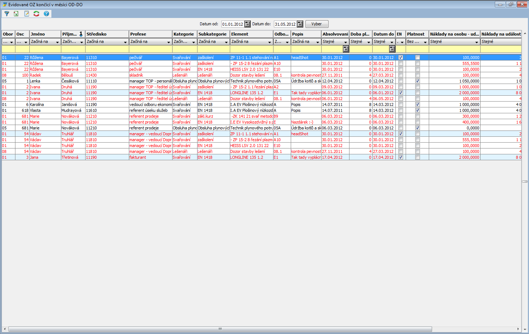Select the 'skladník' profession cell
The height and width of the screenshot is (334, 529).
coord(151,75)
